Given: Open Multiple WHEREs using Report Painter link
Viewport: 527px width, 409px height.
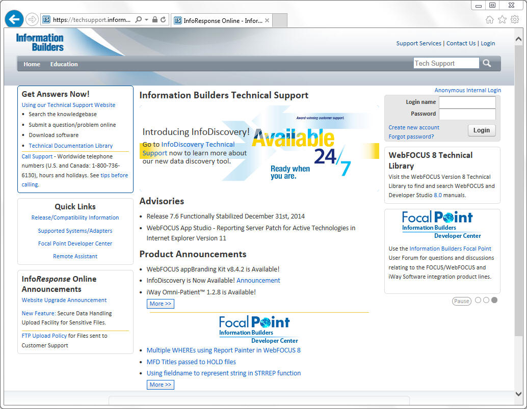Looking at the screenshot, I should [224, 350].
